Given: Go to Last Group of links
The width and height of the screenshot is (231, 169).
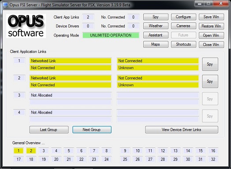Looking at the screenshot, I should (49, 129).
